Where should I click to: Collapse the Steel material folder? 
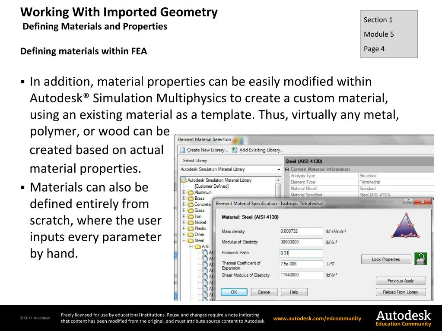184,240
